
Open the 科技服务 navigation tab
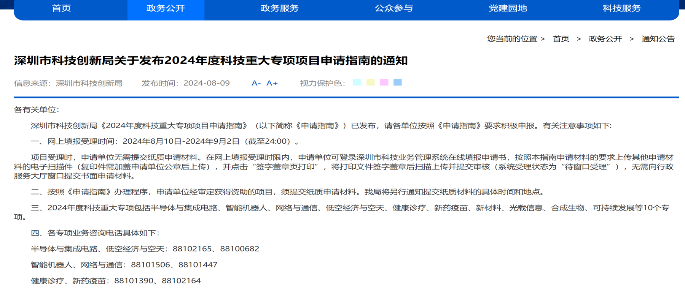tap(621, 8)
